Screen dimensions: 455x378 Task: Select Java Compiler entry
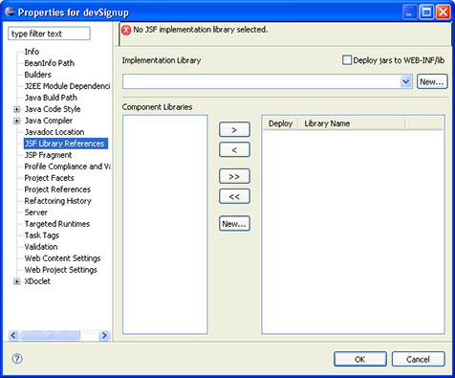(x=49, y=121)
